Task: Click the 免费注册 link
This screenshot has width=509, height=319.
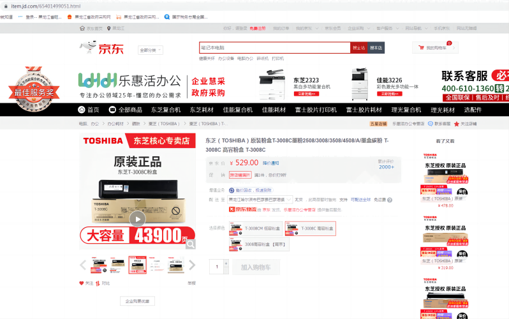Action: click(x=258, y=28)
